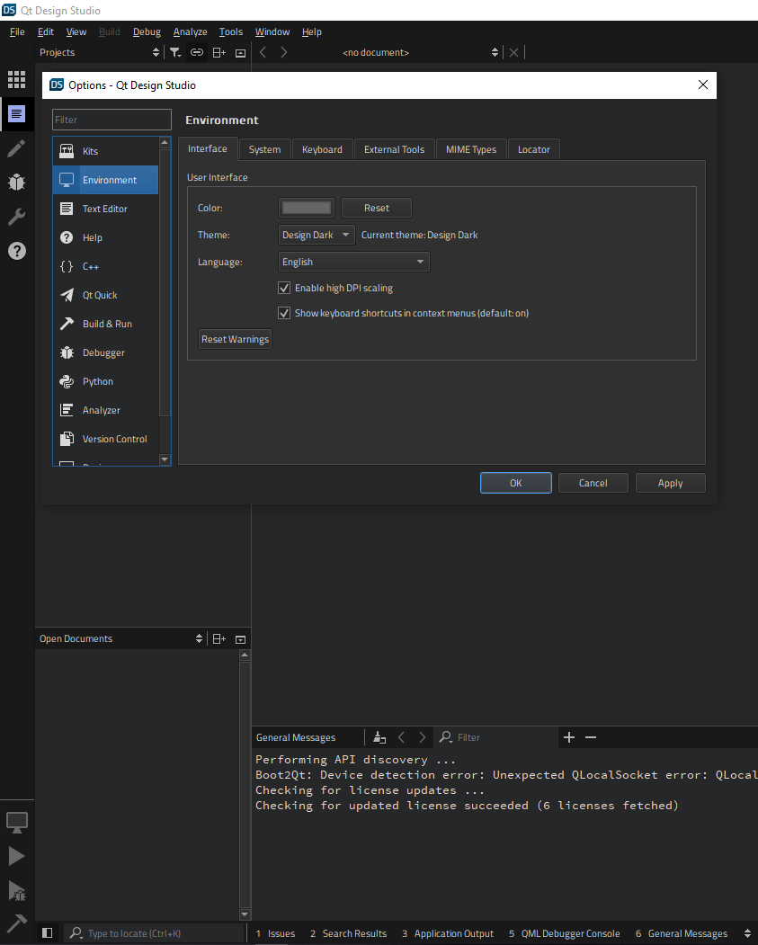Open Debug mode bug icon
This screenshot has height=945, width=758.
point(16,183)
